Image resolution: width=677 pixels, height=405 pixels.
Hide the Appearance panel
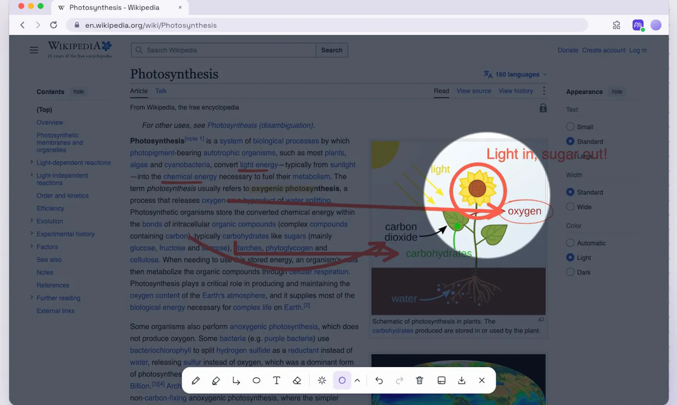(x=617, y=92)
